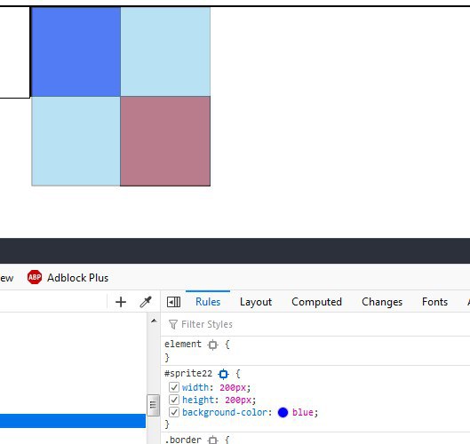Open the Adblock Plus devtools tab
The image size is (470, 444).
tap(68, 277)
